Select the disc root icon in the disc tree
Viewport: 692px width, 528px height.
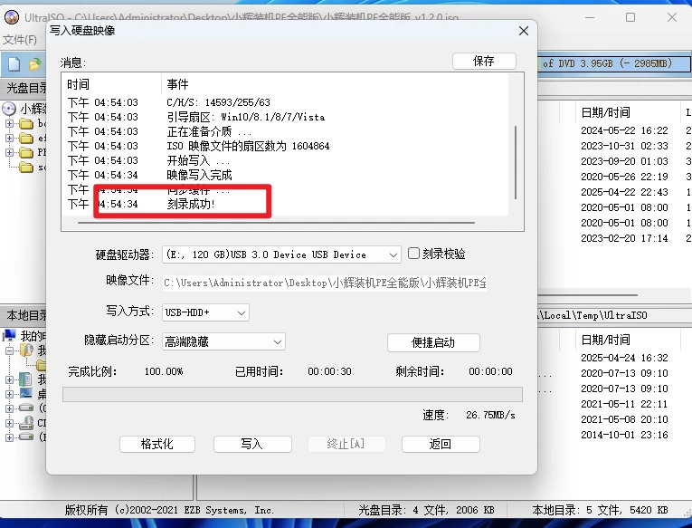[9, 109]
